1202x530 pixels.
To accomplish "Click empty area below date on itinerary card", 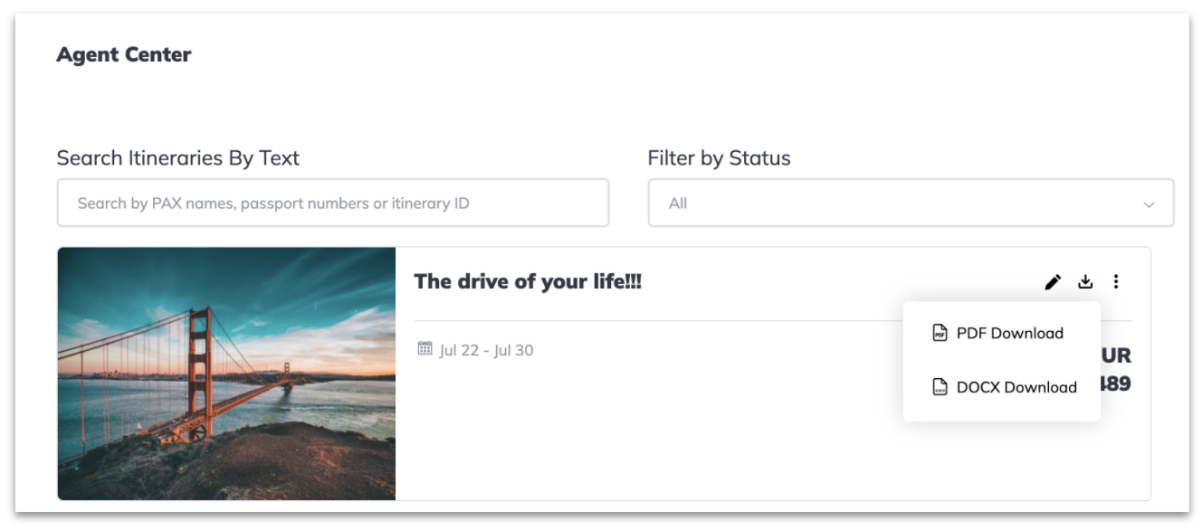I will 634,434.
